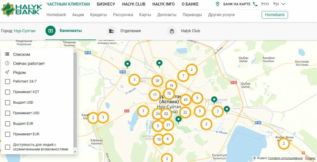The width and height of the screenshot is (317, 162).
Task: Click the green ATM pin below cluster 62
Action: pos(178,120)
